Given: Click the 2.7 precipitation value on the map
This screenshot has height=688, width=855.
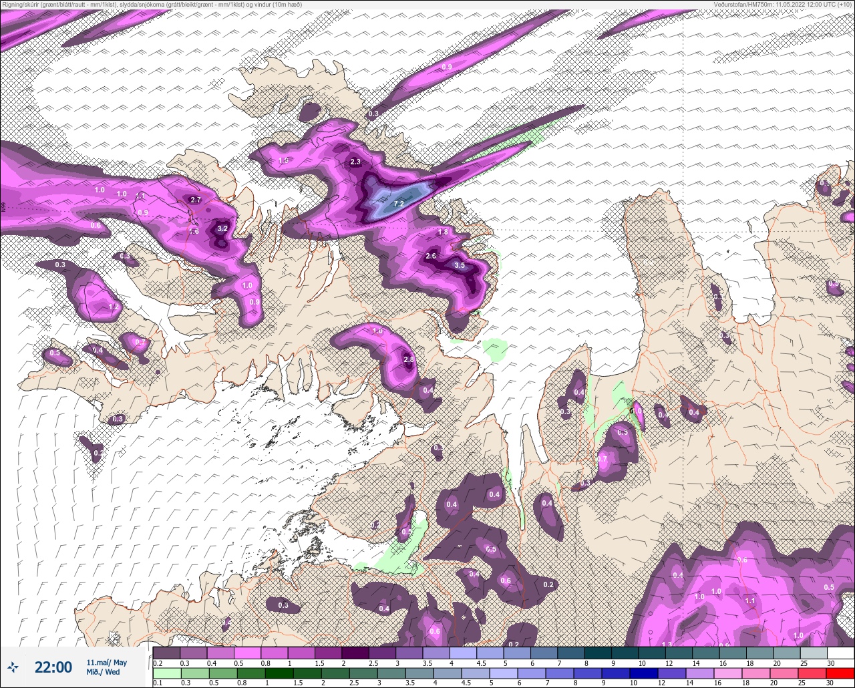Looking at the screenshot, I should pyautogui.click(x=196, y=200).
